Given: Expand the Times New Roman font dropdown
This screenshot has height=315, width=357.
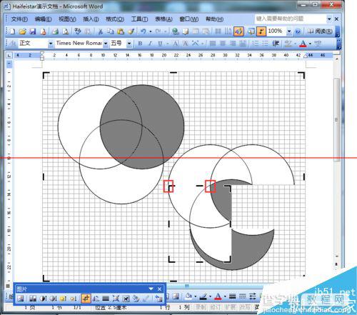Looking at the screenshot, I should [x=106, y=44].
